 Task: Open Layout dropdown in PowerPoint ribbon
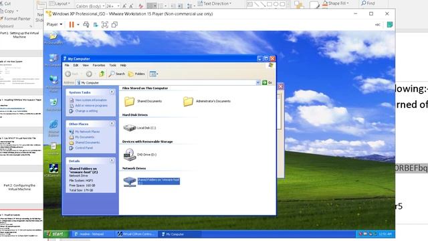click(x=60, y=3)
